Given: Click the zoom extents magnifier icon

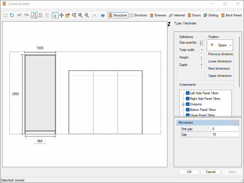Looking at the screenshot, I should tap(87, 15).
